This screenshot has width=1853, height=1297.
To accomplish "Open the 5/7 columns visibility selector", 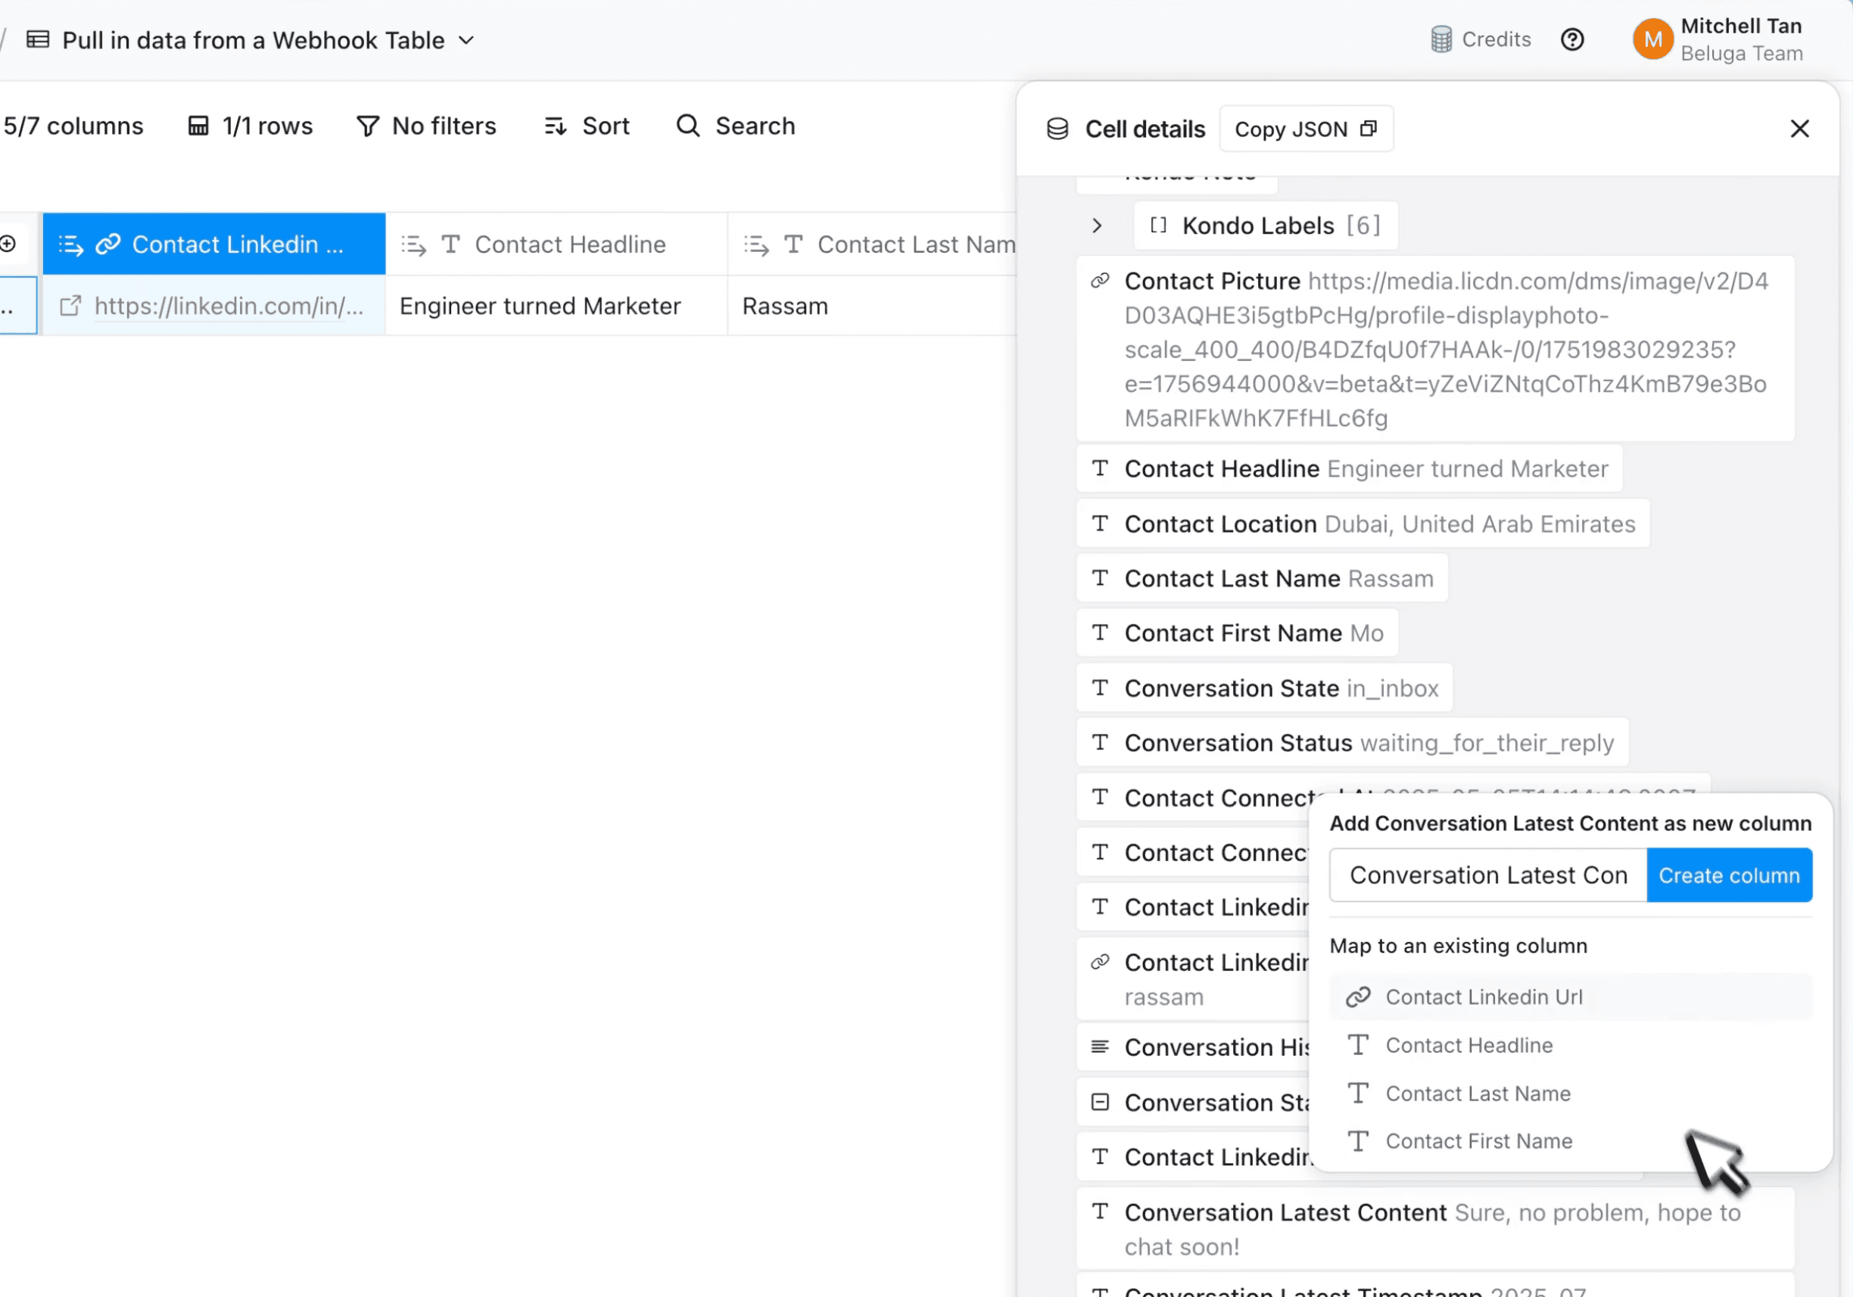I will pyautogui.click(x=73, y=126).
